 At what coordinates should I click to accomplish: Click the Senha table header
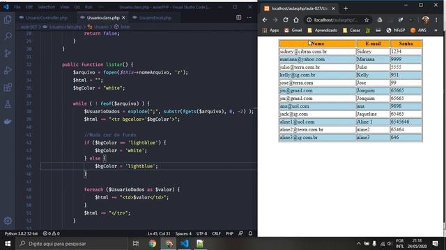[406, 44]
